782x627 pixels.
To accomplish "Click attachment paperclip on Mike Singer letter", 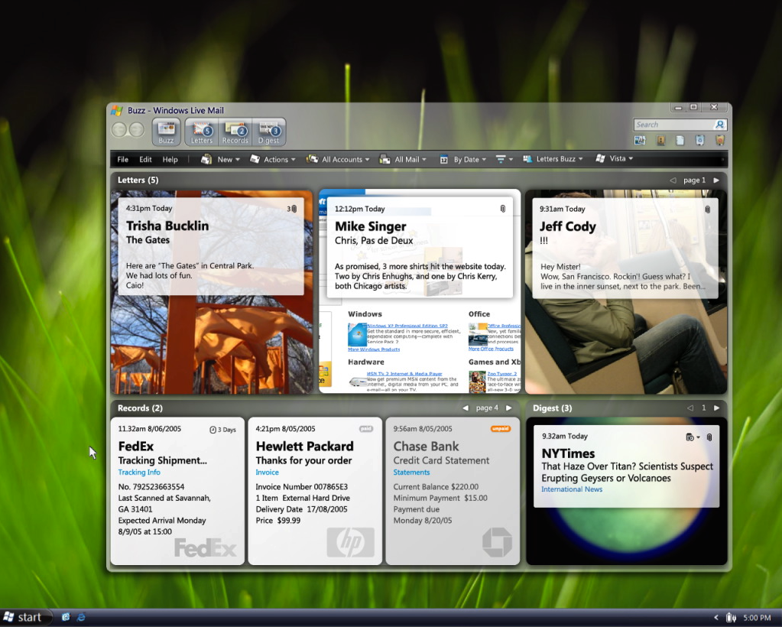I will pos(503,209).
